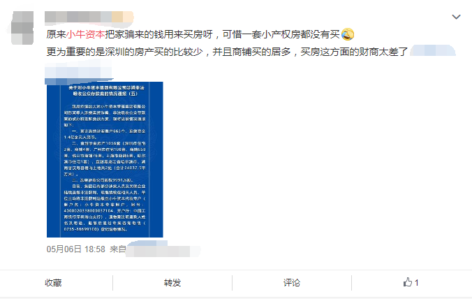Click the 来自 source label
Screen dimensions: 472x299
118,249
